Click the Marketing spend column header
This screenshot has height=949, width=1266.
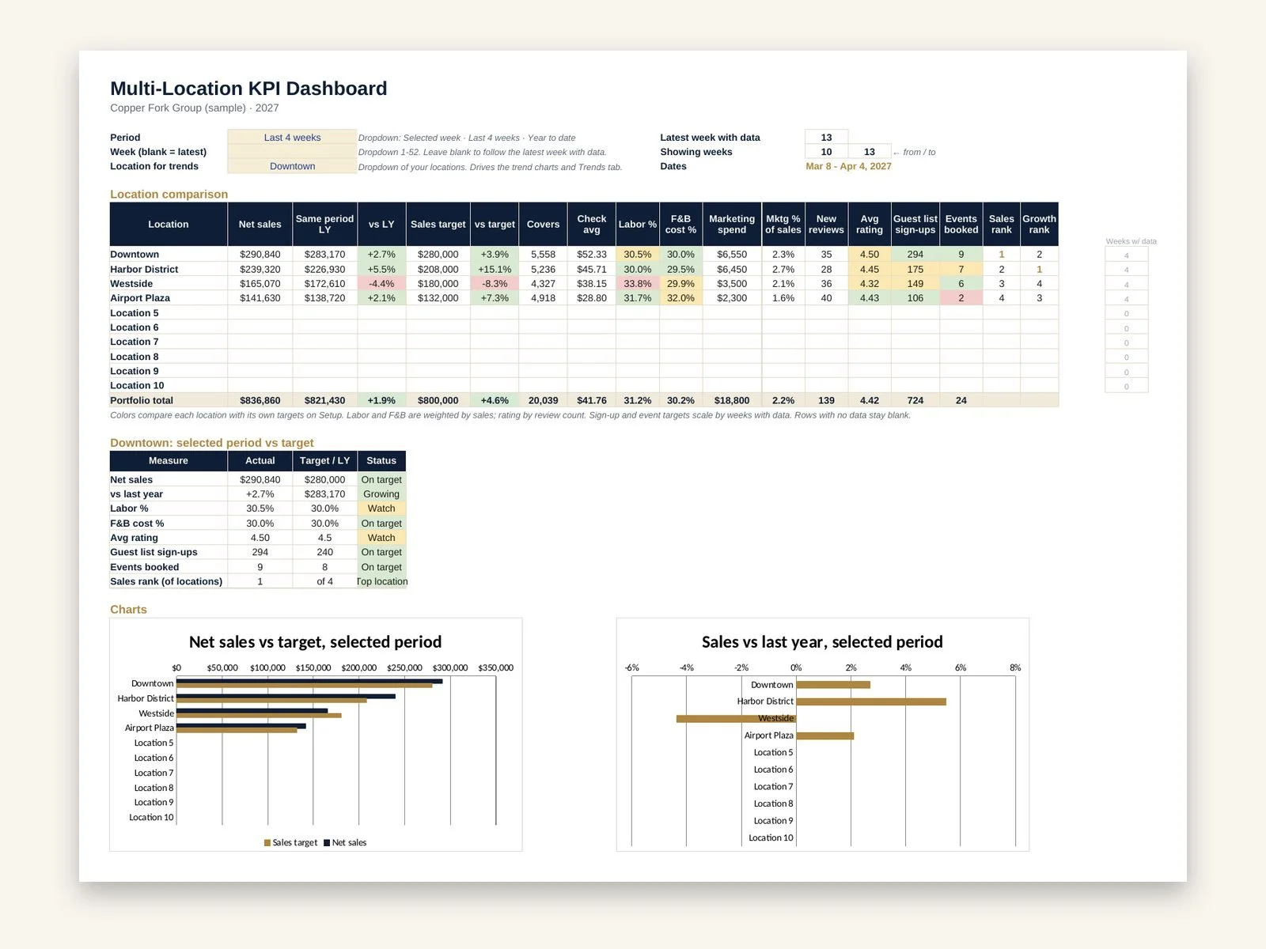pos(732,225)
